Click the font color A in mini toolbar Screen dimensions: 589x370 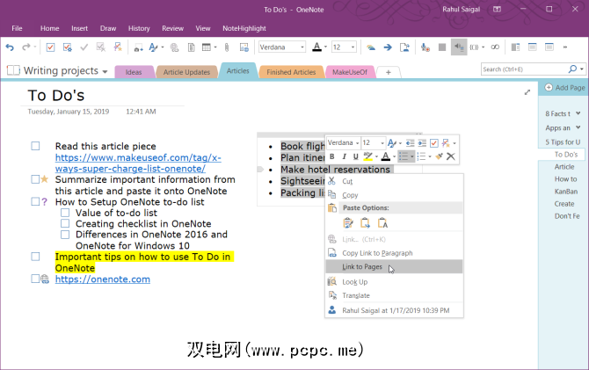coord(386,156)
